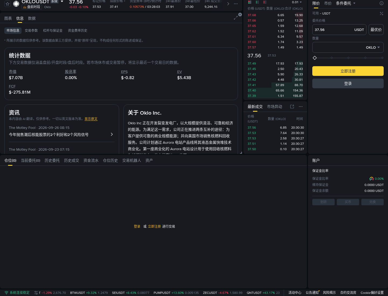Show more ticker stats with the right chevron
The image size is (388, 296).
(x=228, y=4)
